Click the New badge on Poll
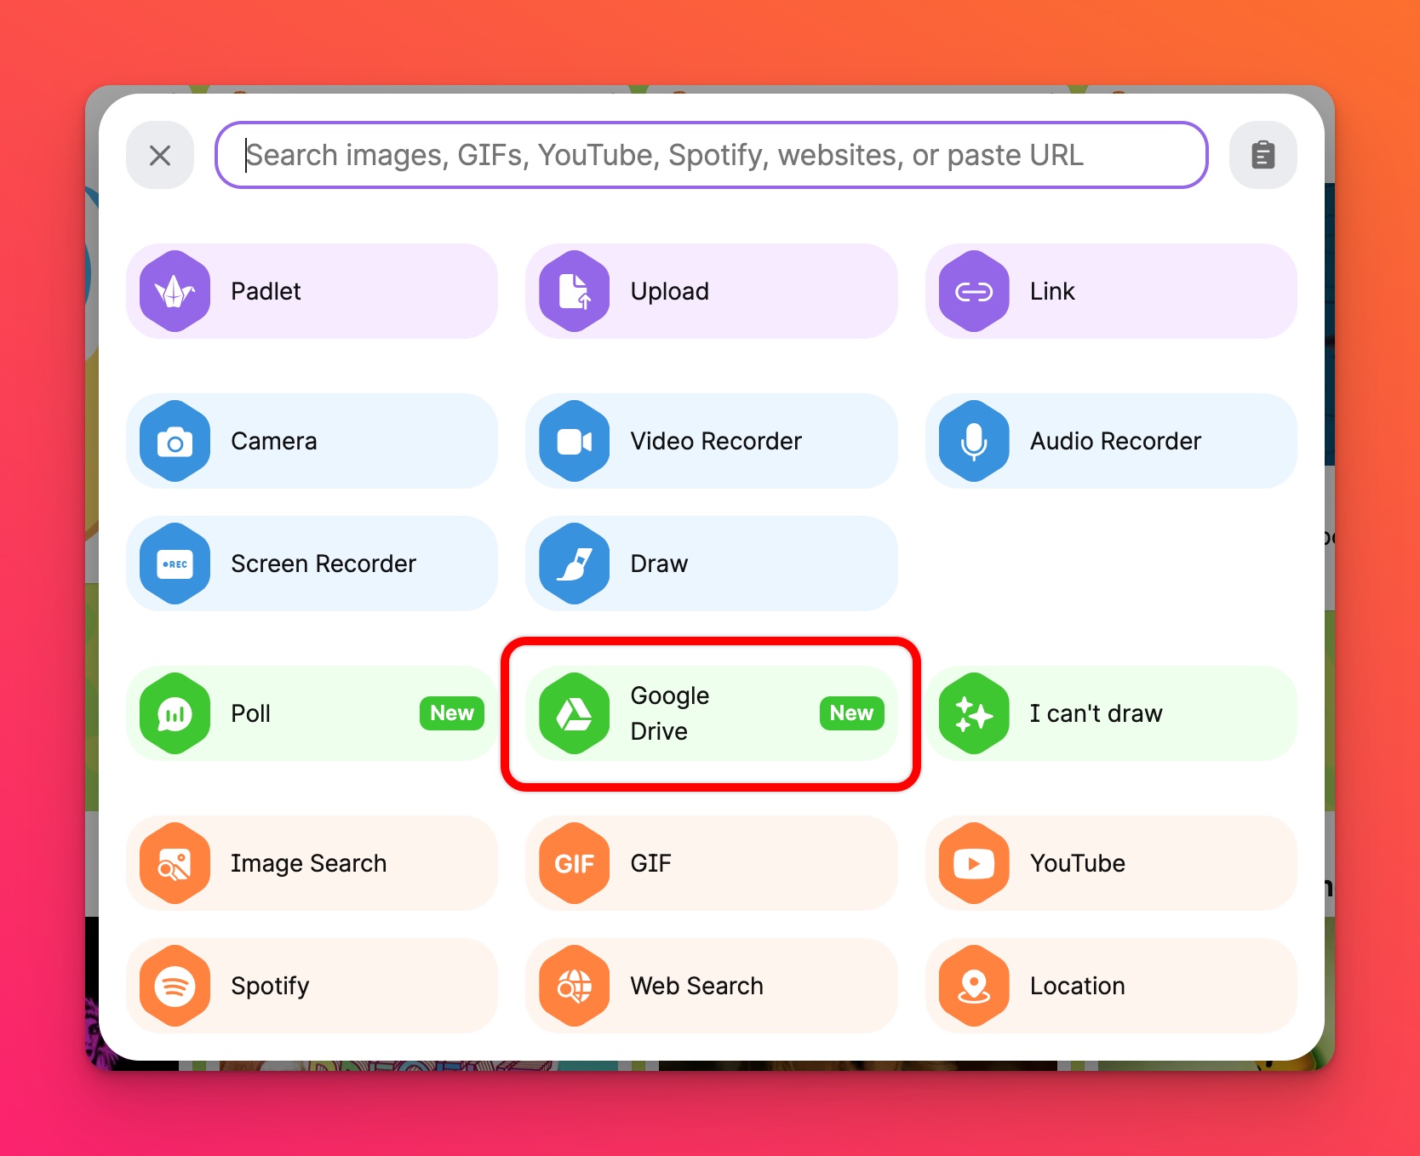This screenshot has width=1420, height=1156. (452, 713)
